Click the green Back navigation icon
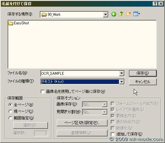The height and width of the screenshot is (143, 165). point(114,14)
